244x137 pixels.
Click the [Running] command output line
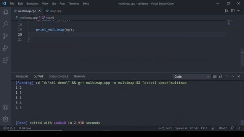(x=101, y=83)
